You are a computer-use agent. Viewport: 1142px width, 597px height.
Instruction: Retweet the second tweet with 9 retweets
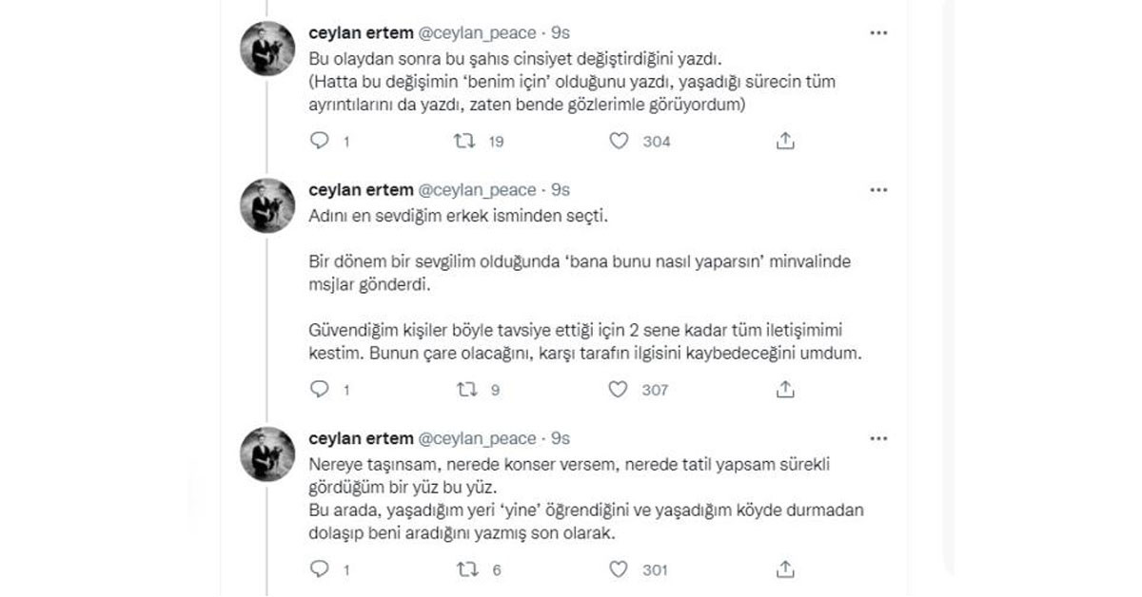[x=466, y=389]
